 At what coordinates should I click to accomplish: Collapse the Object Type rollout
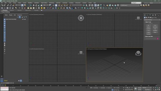click(x=148, y=22)
